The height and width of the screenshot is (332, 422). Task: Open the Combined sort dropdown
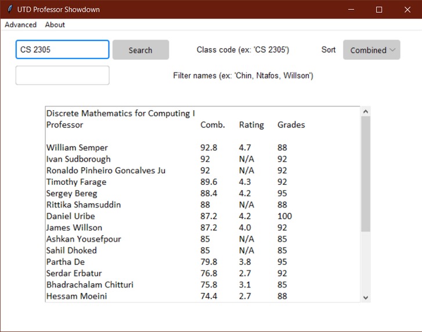[x=371, y=50]
